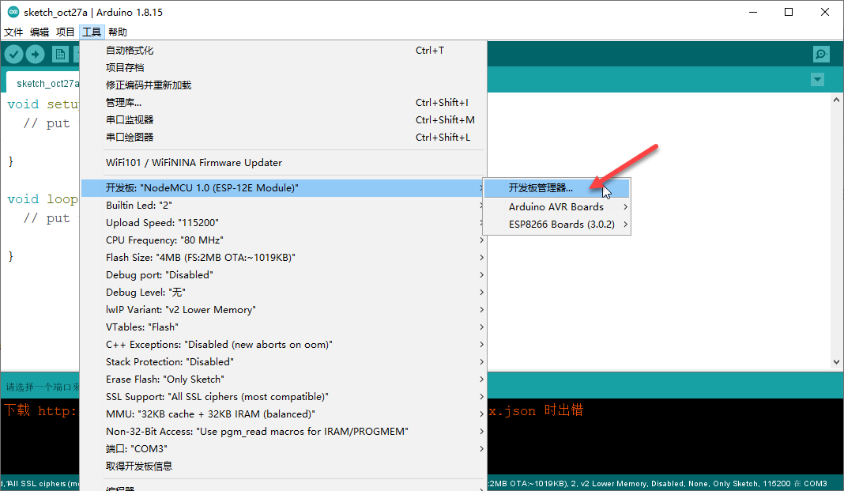This screenshot has width=844, height=491.
Task: Expand CPU Frequency "80 MHz" submenu
Action: 284,240
